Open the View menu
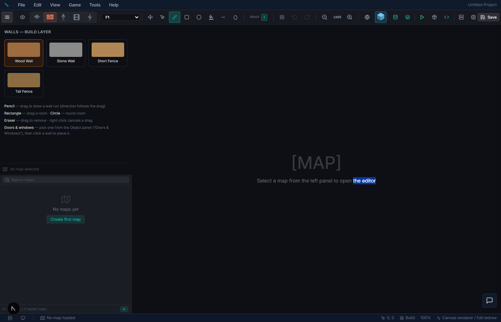 [55, 5]
